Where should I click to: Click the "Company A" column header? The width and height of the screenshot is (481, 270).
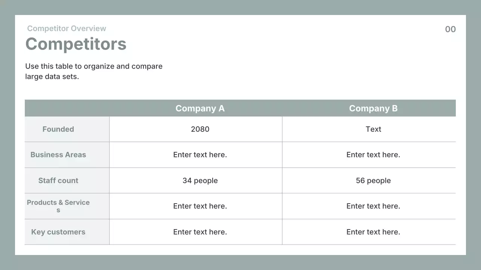[200, 108]
